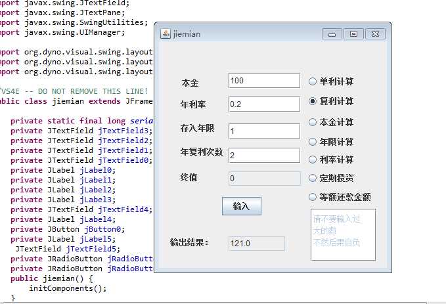Click the UIManager import line
The width and height of the screenshot is (446, 304).
[x=62, y=32]
